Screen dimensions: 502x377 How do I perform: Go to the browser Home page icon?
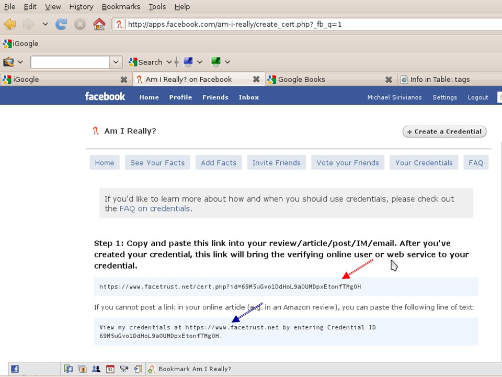99,24
